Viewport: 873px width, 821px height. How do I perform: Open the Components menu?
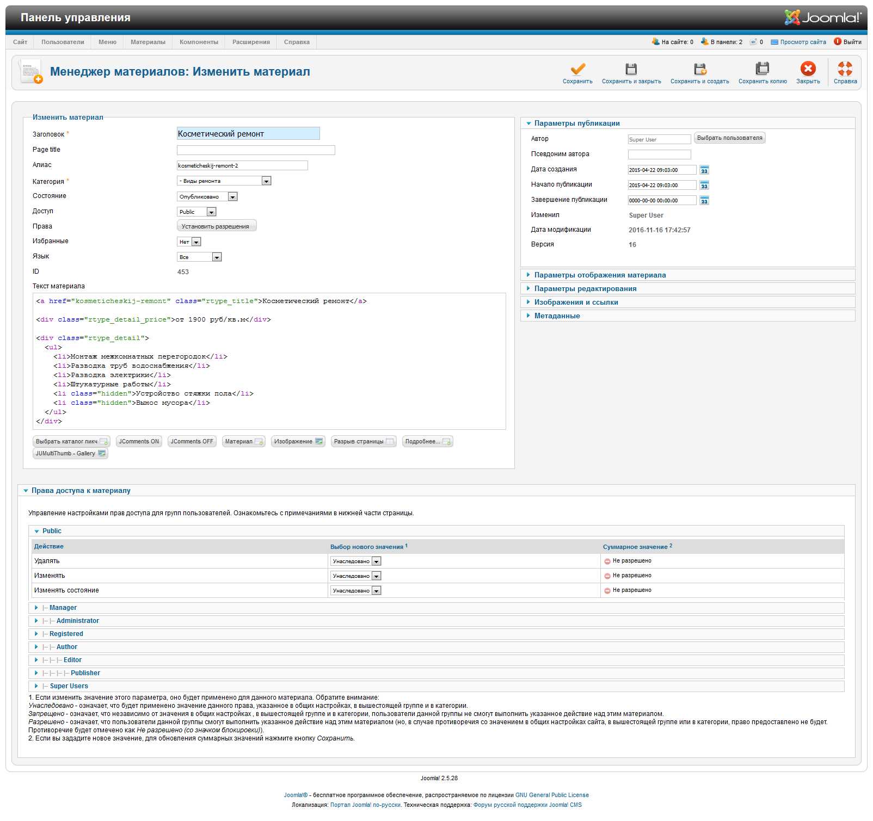click(199, 42)
